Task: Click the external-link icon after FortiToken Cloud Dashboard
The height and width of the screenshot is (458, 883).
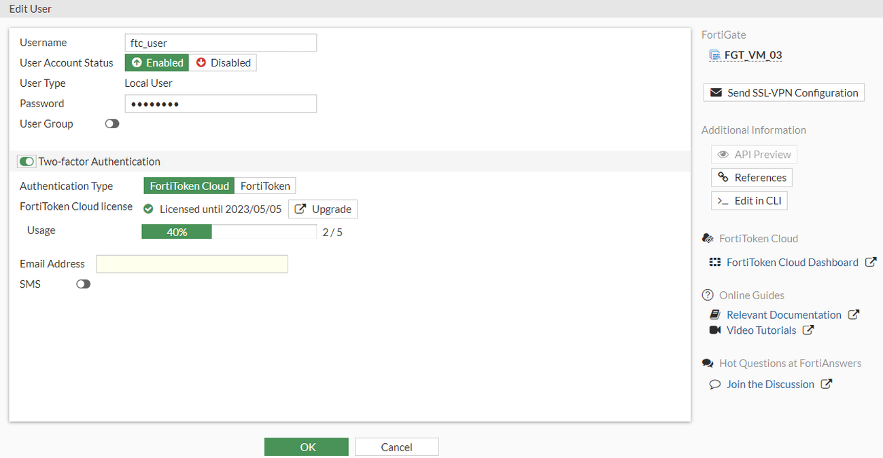Action: pos(871,262)
